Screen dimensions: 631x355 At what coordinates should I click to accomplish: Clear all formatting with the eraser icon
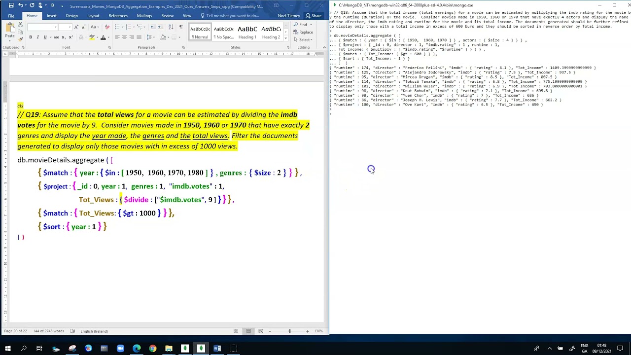click(107, 27)
